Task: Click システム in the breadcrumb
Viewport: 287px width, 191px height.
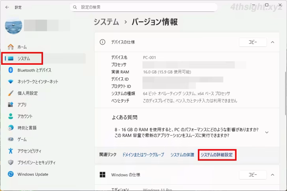Action: point(106,22)
